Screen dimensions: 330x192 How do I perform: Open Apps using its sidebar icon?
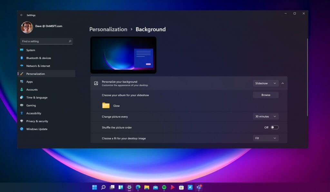[23, 82]
